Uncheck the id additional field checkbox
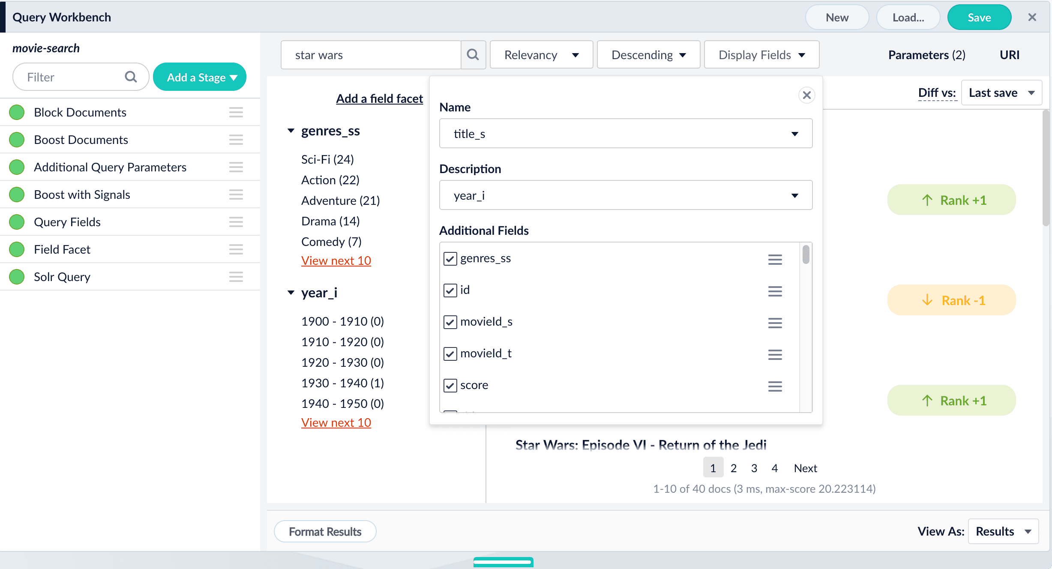This screenshot has height=569, width=1052. pyautogui.click(x=450, y=290)
